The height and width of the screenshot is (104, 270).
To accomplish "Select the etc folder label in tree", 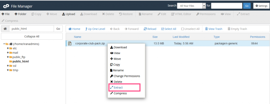I will pos(15,48).
